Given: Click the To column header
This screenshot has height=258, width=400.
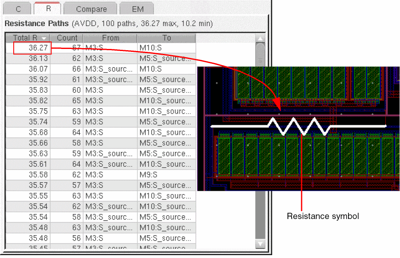Looking at the screenshot, I should click(x=166, y=38).
